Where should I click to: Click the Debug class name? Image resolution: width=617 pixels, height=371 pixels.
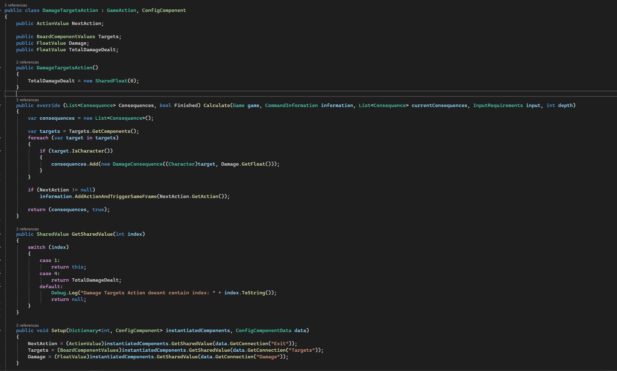pos(59,293)
